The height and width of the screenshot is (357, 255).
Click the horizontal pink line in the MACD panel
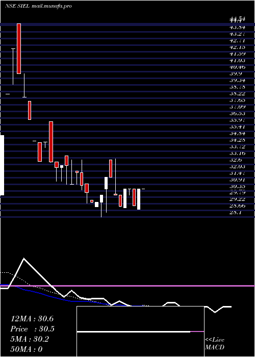click(127, 286)
